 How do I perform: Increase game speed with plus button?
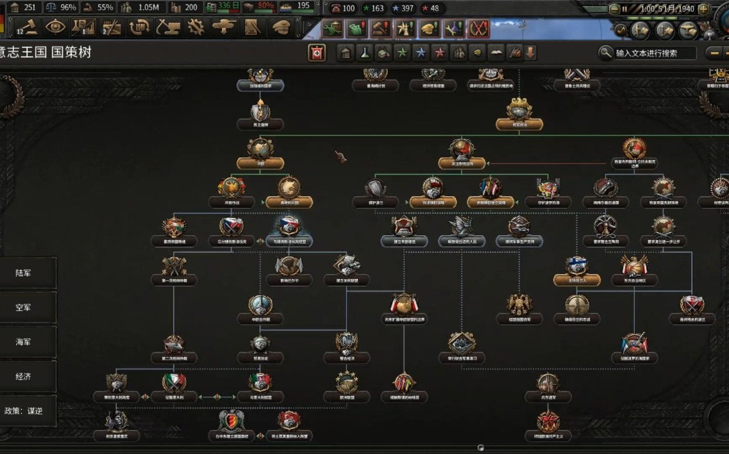[703, 9]
